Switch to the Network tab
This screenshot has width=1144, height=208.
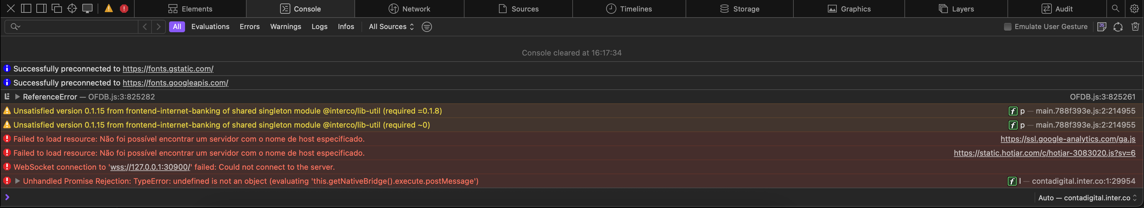(409, 8)
